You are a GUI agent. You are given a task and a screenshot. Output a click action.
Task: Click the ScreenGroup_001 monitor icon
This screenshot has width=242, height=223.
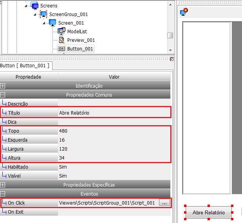coord(43,14)
